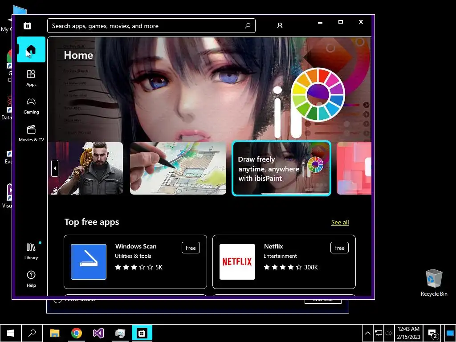Click the Entertainment category text
The height and width of the screenshot is (342, 456).
pos(280,256)
